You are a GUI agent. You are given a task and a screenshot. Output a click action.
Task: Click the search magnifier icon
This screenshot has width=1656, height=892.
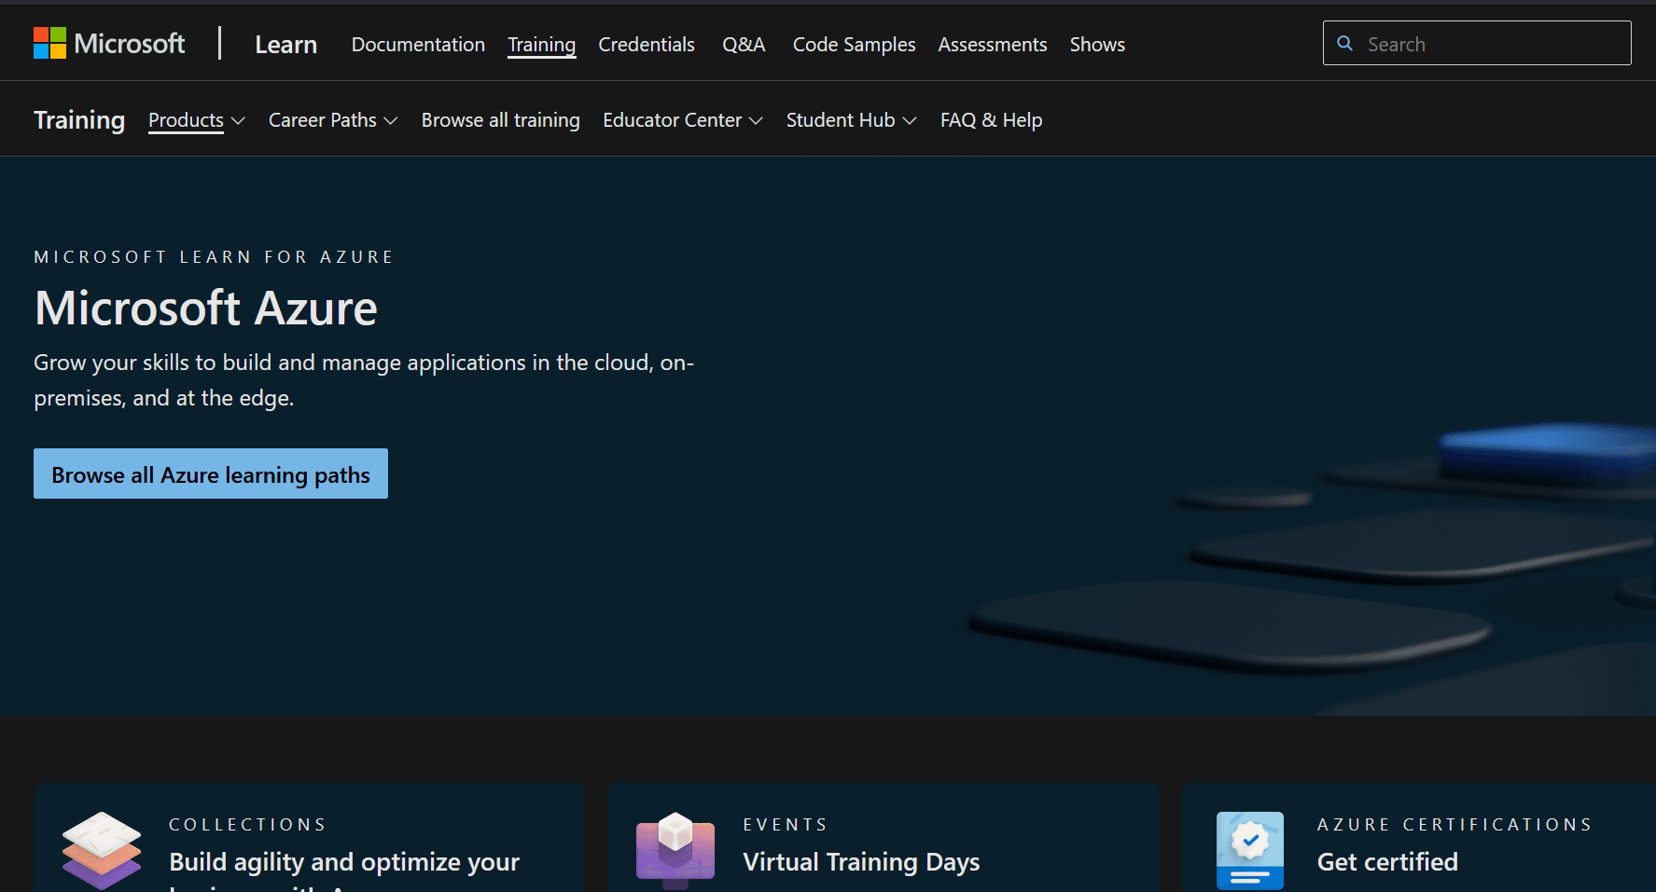coord(1344,43)
